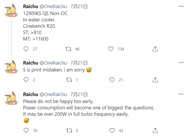Share the 'over 200W' tweet
Viewport: 189px width, 136px height.
(x=155, y=130)
